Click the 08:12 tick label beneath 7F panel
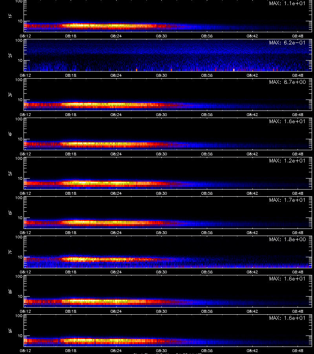Image resolution: width=314 pixels, height=354 pixels. coord(25,272)
